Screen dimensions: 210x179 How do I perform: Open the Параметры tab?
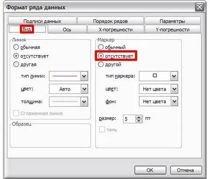coord(172,21)
